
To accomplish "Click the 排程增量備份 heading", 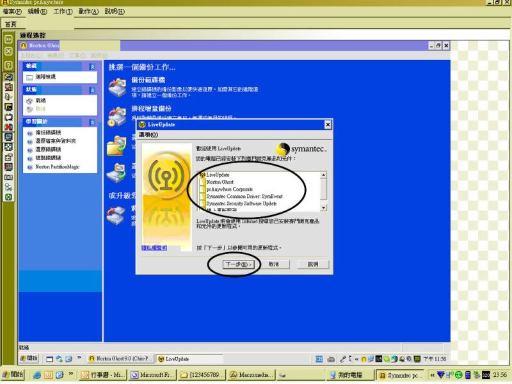I will 152,109.
